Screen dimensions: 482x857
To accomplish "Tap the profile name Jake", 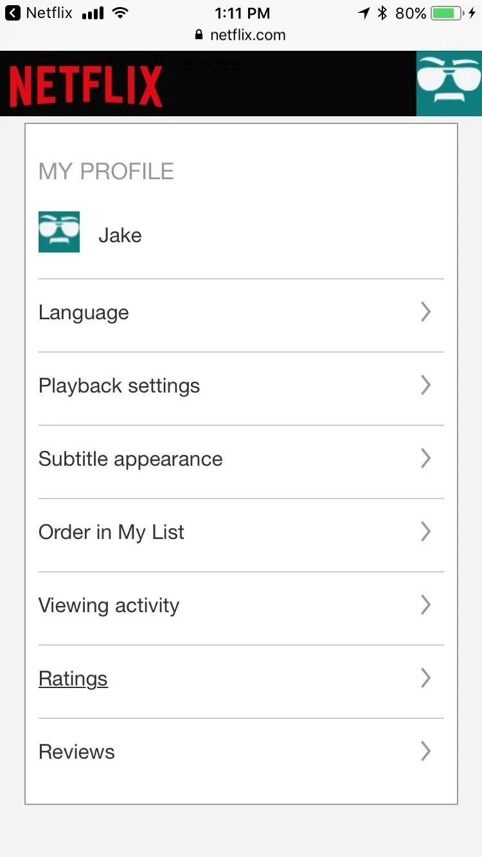I will [x=120, y=235].
